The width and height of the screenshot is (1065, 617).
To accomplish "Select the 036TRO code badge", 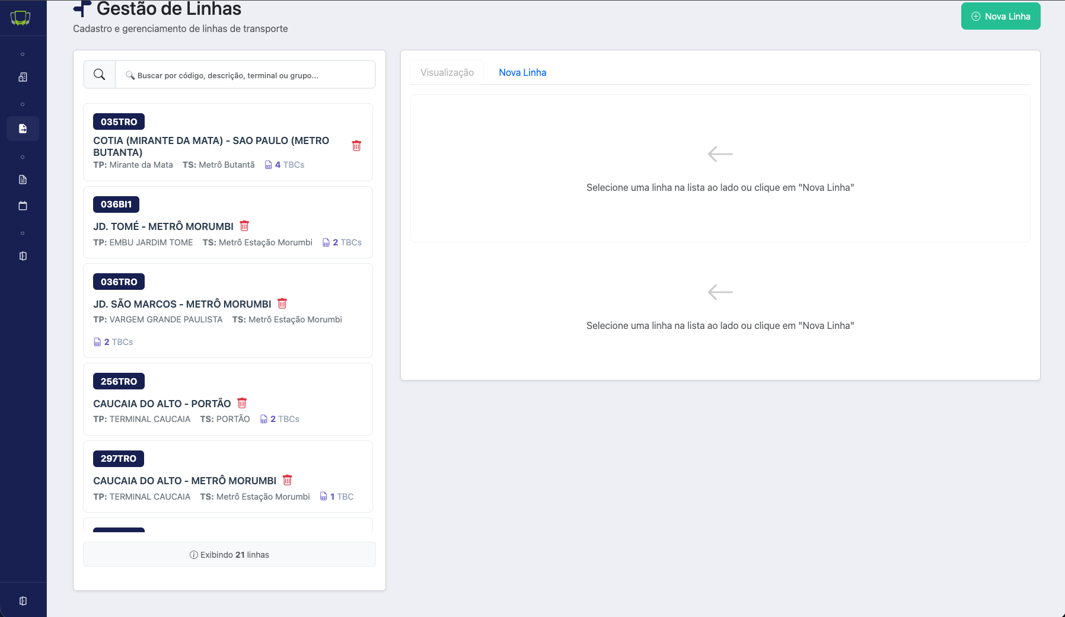I will pyautogui.click(x=119, y=282).
